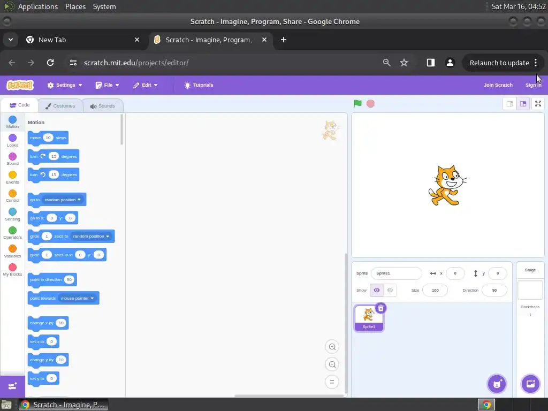This screenshot has width=548, height=411.
Task: Click Sign in link
Action: tap(534, 85)
